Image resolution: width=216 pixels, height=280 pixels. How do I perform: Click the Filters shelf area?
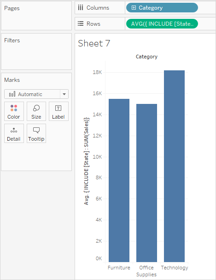tap(36, 51)
